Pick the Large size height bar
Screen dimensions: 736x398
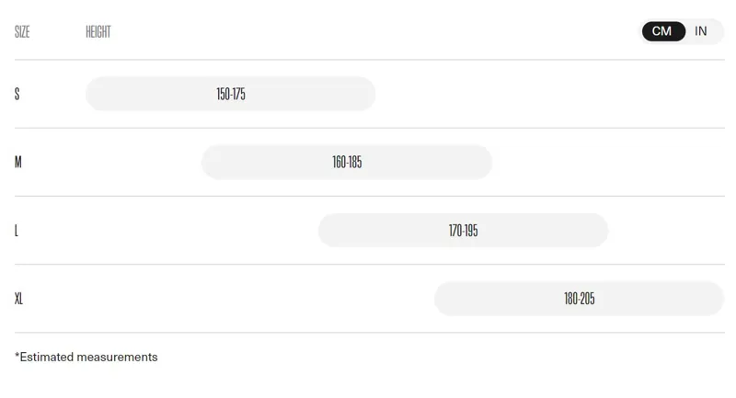(463, 231)
